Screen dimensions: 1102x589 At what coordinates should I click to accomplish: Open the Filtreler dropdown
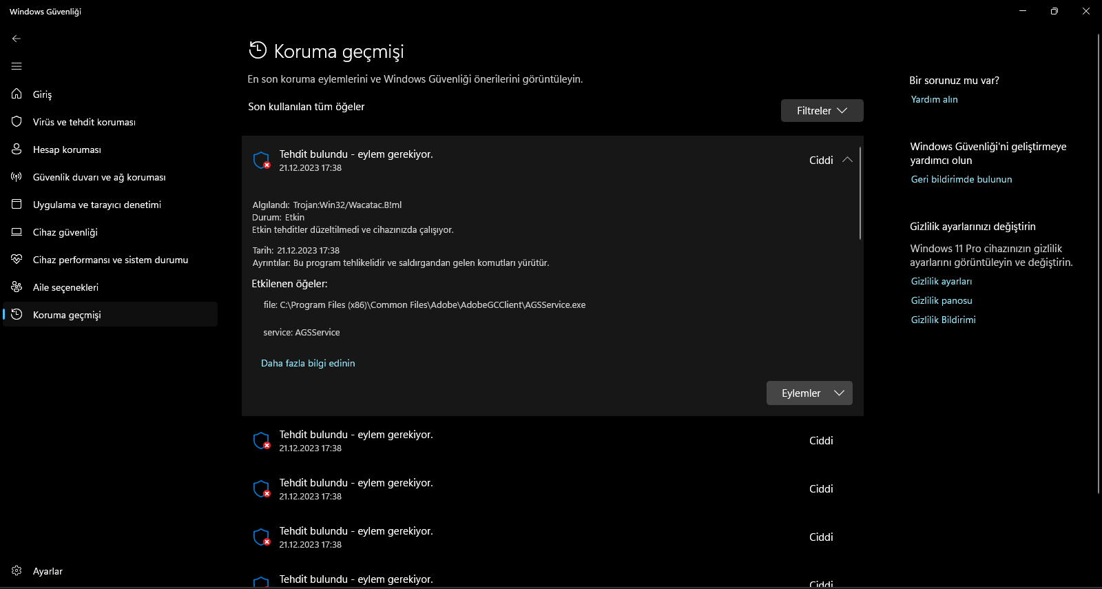coord(822,111)
